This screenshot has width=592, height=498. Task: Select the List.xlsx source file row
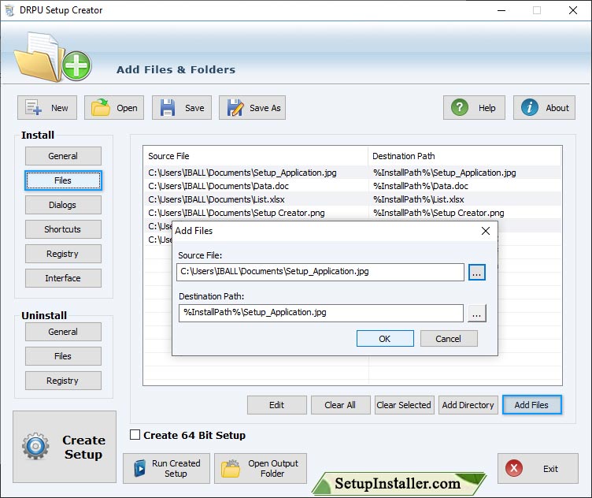(216, 199)
